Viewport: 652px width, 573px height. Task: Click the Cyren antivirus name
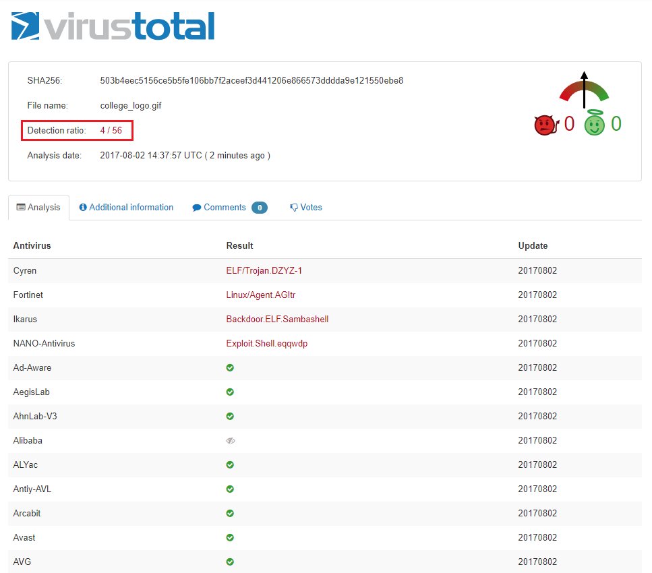24,271
